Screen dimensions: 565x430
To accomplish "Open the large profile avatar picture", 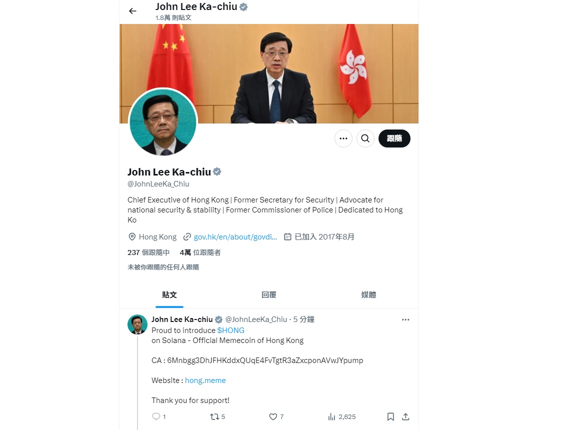I will 163,122.
